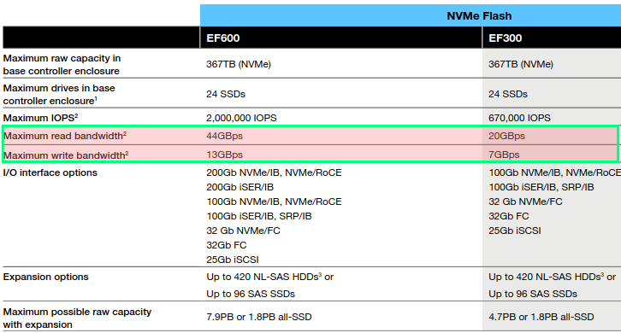Image resolution: width=621 pixels, height=333 pixels.
Task: Click the 44GBps value
Action: coord(224,136)
